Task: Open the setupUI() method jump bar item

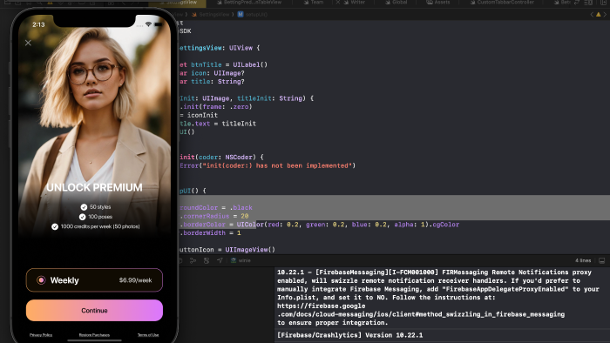Action: pyautogui.click(x=253, y=15)
